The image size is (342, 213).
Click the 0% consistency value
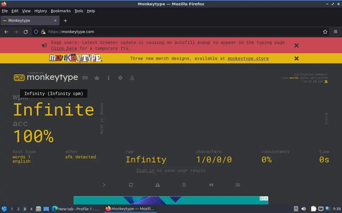[x=267, y=160]
